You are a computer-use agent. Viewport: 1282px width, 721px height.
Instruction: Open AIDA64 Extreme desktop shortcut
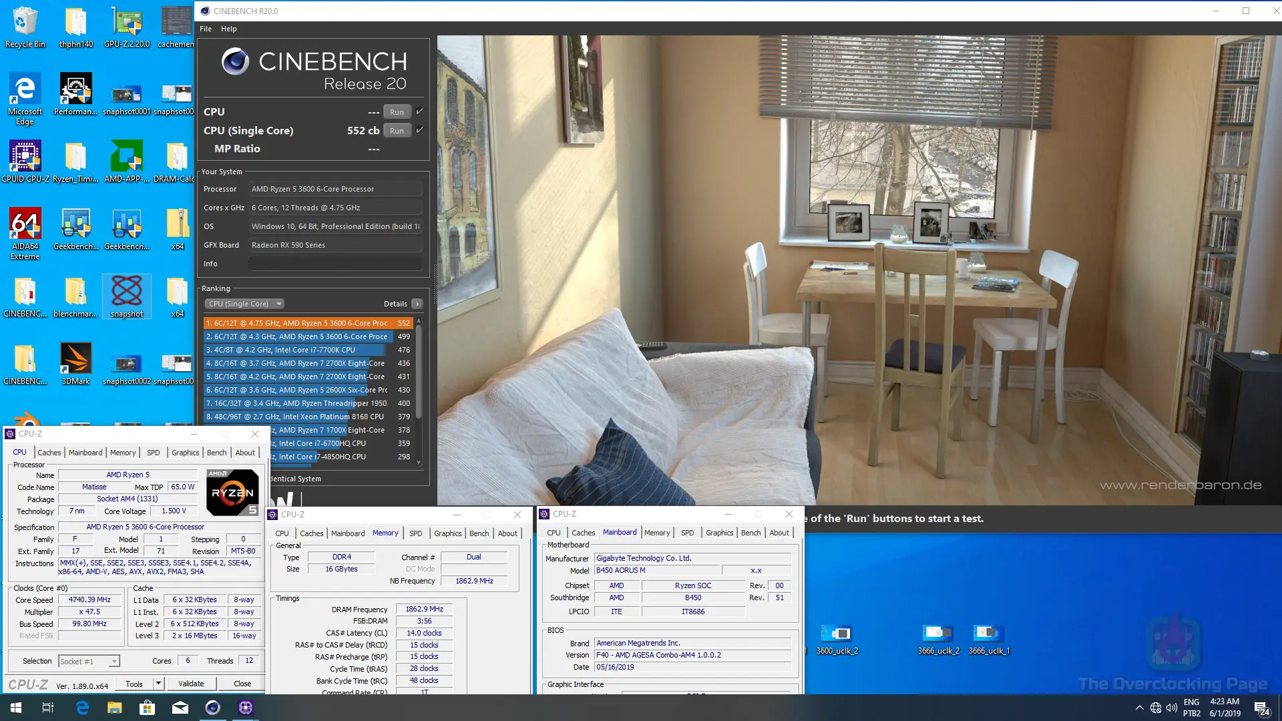click(25, 234)
